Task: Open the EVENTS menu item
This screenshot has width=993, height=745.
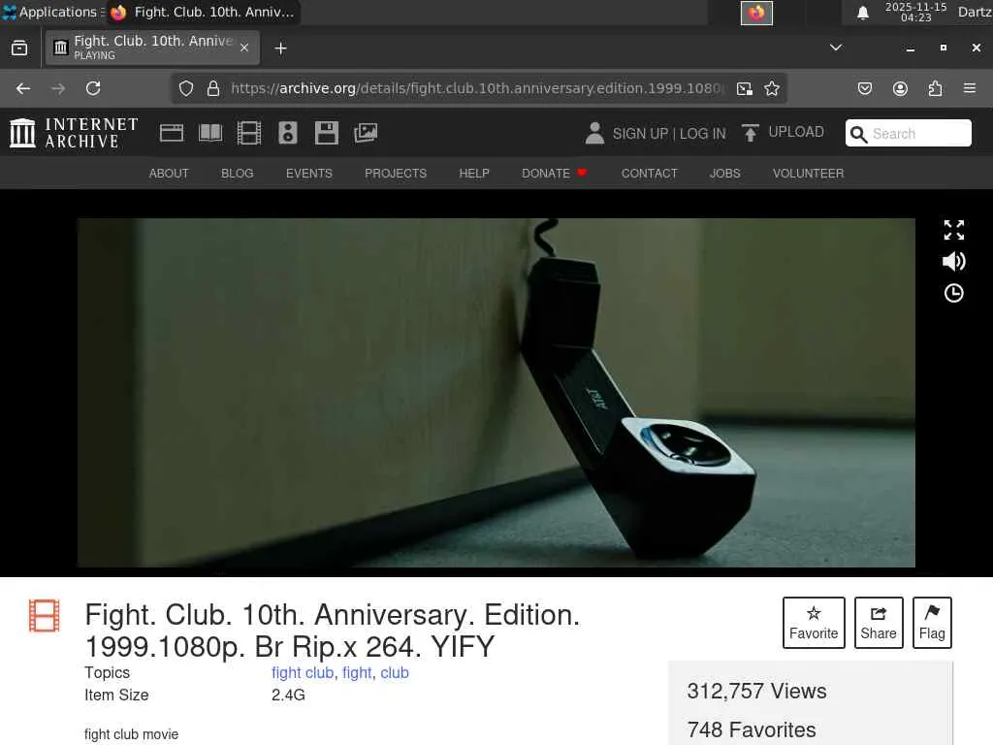Action: (309, 173)
